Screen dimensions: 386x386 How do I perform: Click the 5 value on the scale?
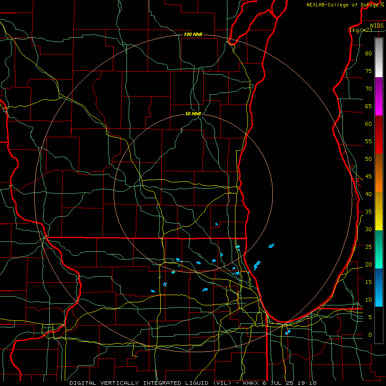click(x=370, y=317)
